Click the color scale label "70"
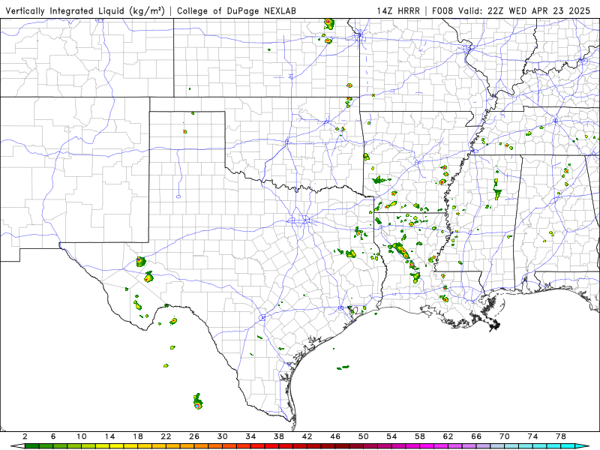600x450 pixels. (505, 436)
